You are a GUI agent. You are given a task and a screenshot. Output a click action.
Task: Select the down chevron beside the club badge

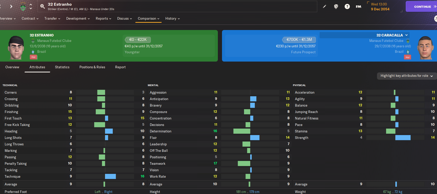[31, 8]
